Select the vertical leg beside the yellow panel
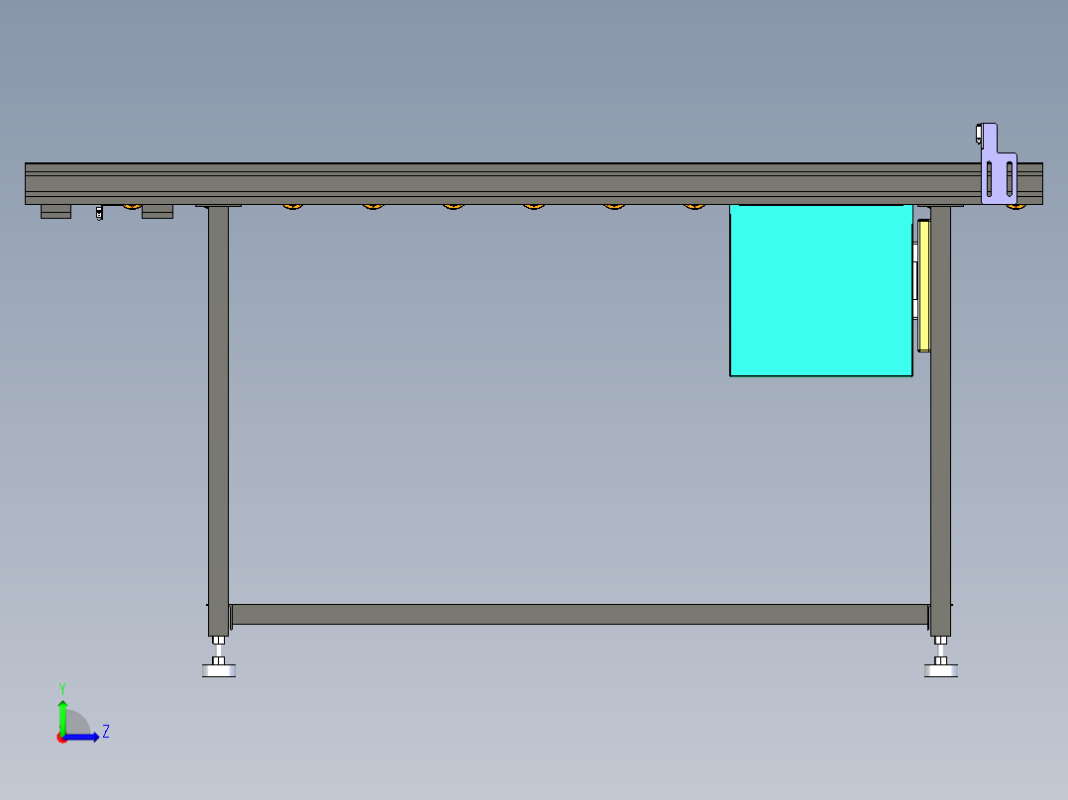 coord(940,421)
